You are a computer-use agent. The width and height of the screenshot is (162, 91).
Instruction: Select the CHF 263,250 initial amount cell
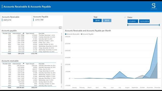coord(21,65)
